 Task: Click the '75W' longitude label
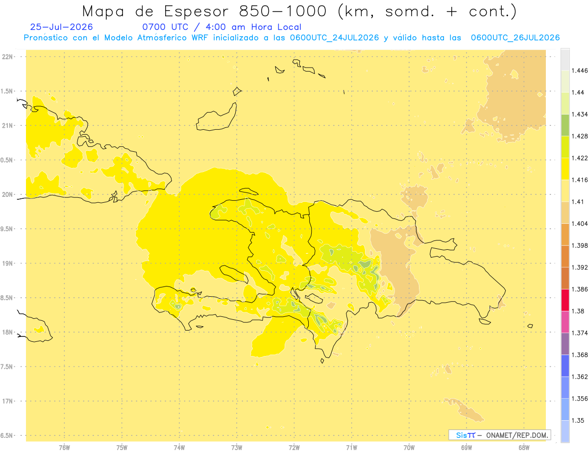tap(122, 448)
